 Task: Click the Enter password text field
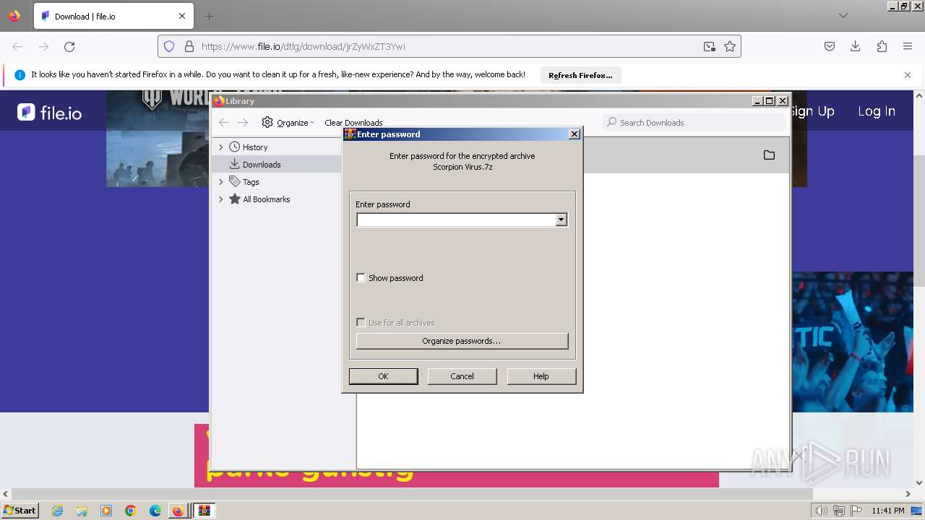456,220
